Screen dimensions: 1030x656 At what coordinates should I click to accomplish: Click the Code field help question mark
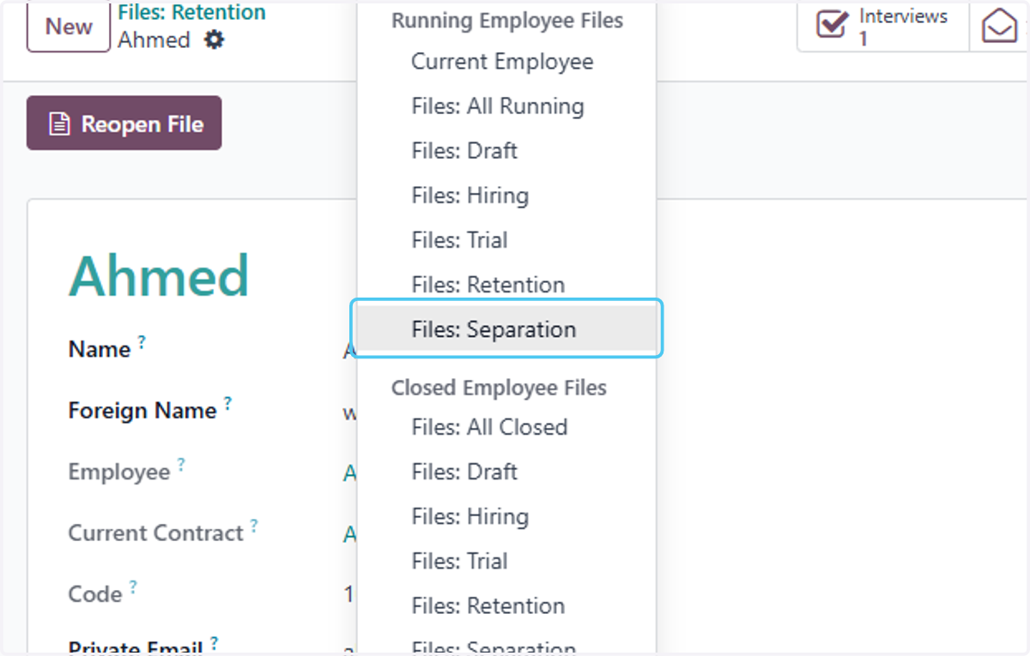[133, 587]
